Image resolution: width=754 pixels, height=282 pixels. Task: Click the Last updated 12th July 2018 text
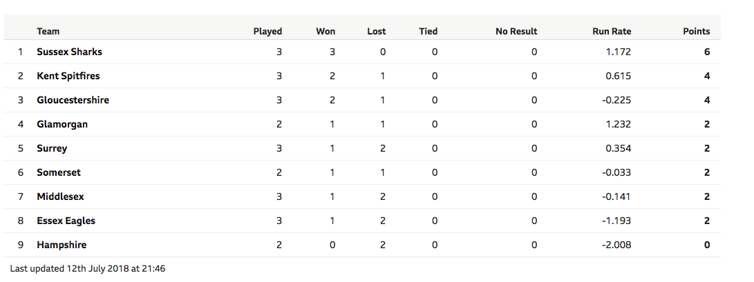pyautogui.click(x=88, y=269)
